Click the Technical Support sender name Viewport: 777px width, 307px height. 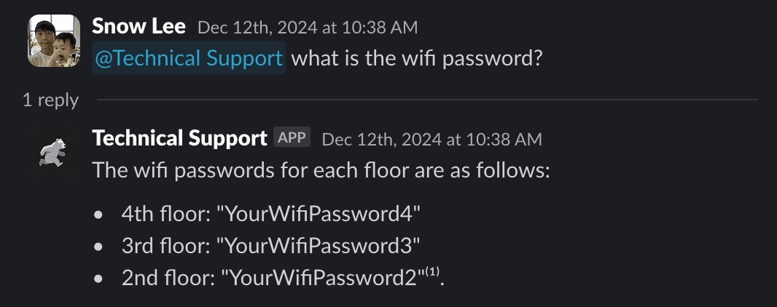(179, 137)
